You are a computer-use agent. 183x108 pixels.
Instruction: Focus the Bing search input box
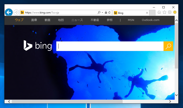pos(110,46)
